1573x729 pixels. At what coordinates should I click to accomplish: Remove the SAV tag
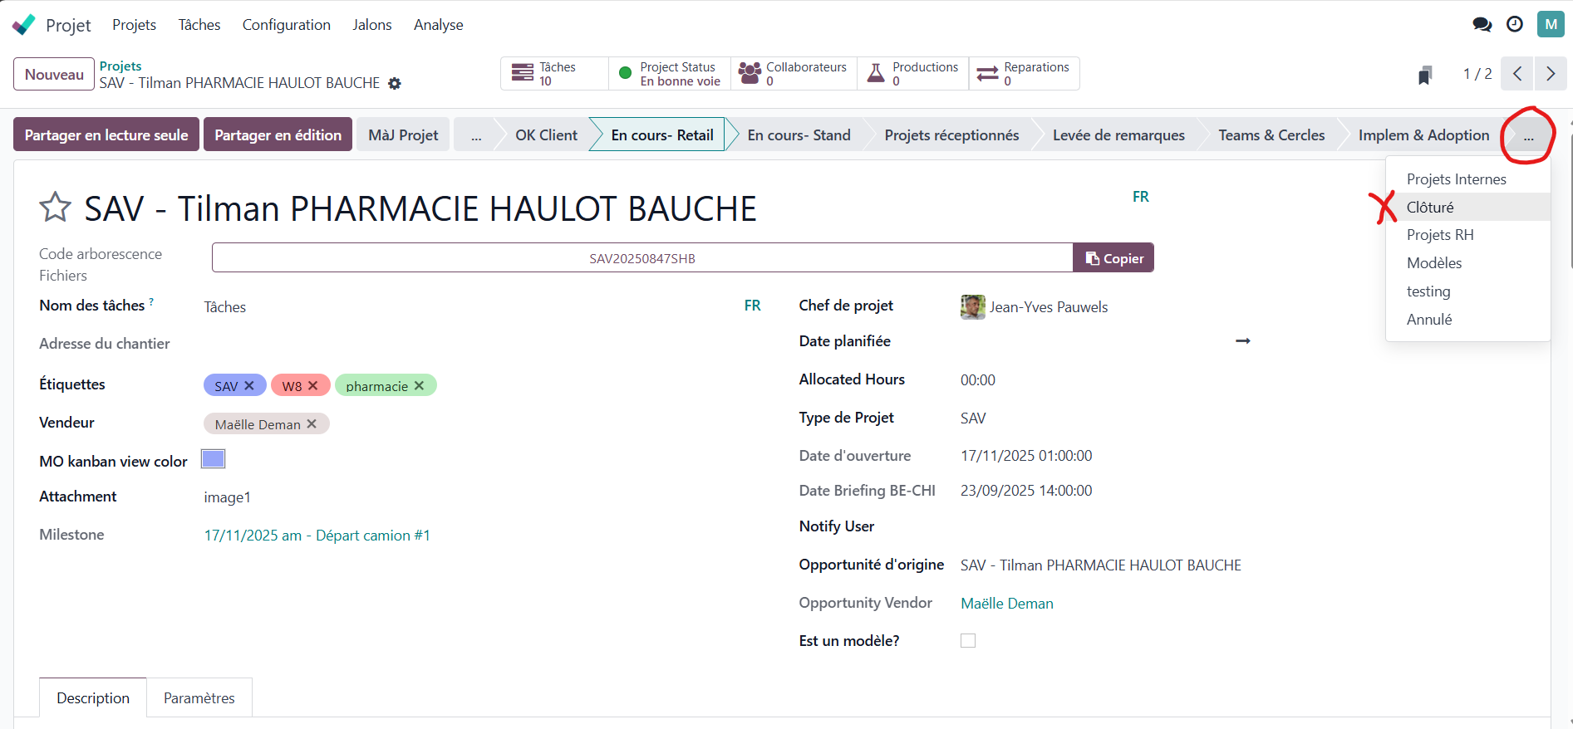click(249, 386)
